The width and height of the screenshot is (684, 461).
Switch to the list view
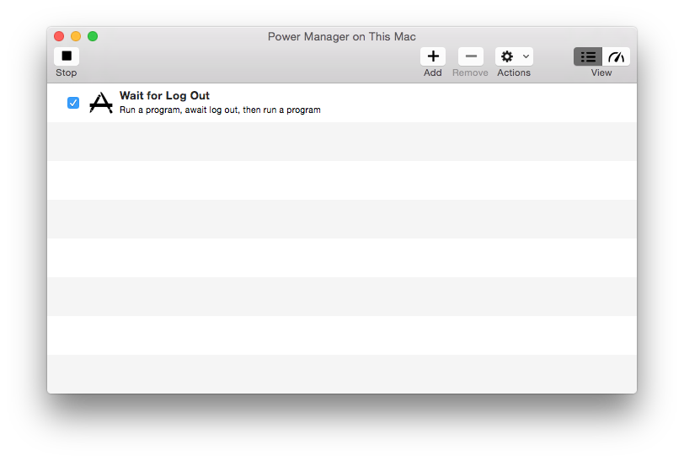pos(588,56)
